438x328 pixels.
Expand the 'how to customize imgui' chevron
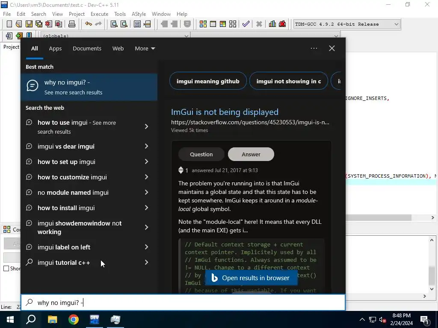coord(146,177)
